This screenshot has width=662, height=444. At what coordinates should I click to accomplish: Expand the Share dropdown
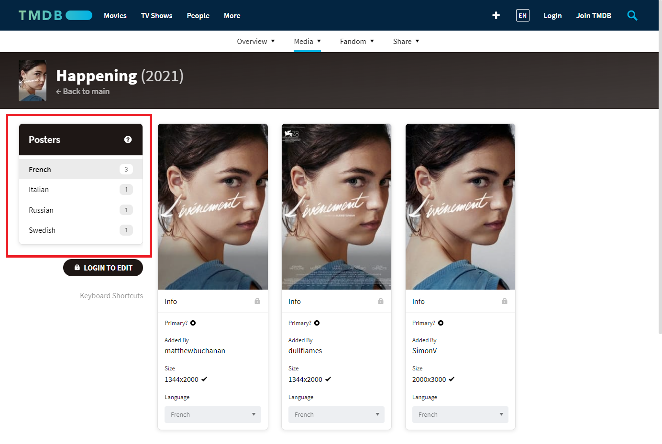coord(406,41)
